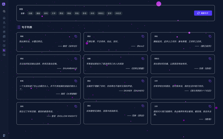This screenshot has height=139, width=223.
Task: Copy the 《HUAMBAKA》 quote
Action: tap(76, 59)
